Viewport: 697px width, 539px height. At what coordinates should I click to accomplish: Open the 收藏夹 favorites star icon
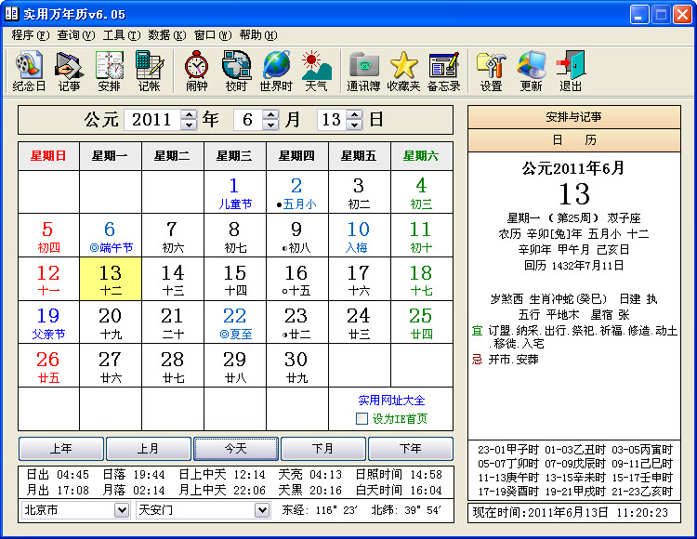(x=403, y=71)
